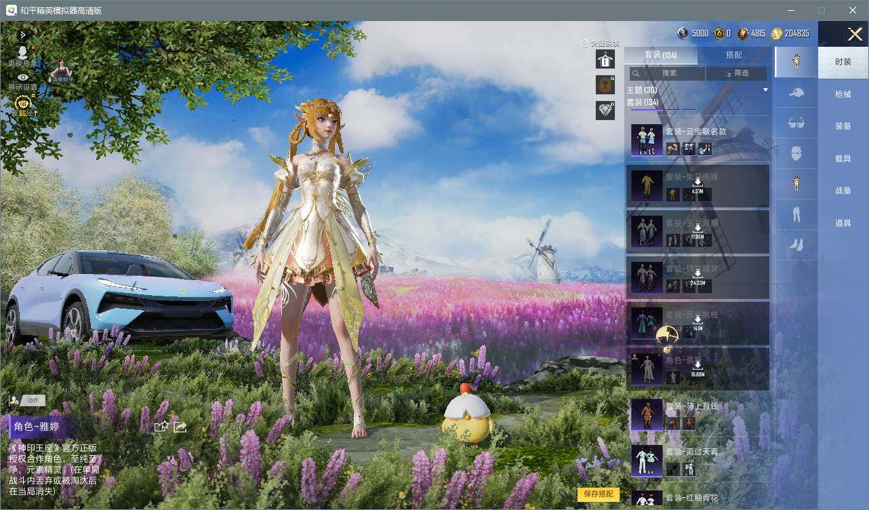Select the pants category icon

tap(796, 215)
